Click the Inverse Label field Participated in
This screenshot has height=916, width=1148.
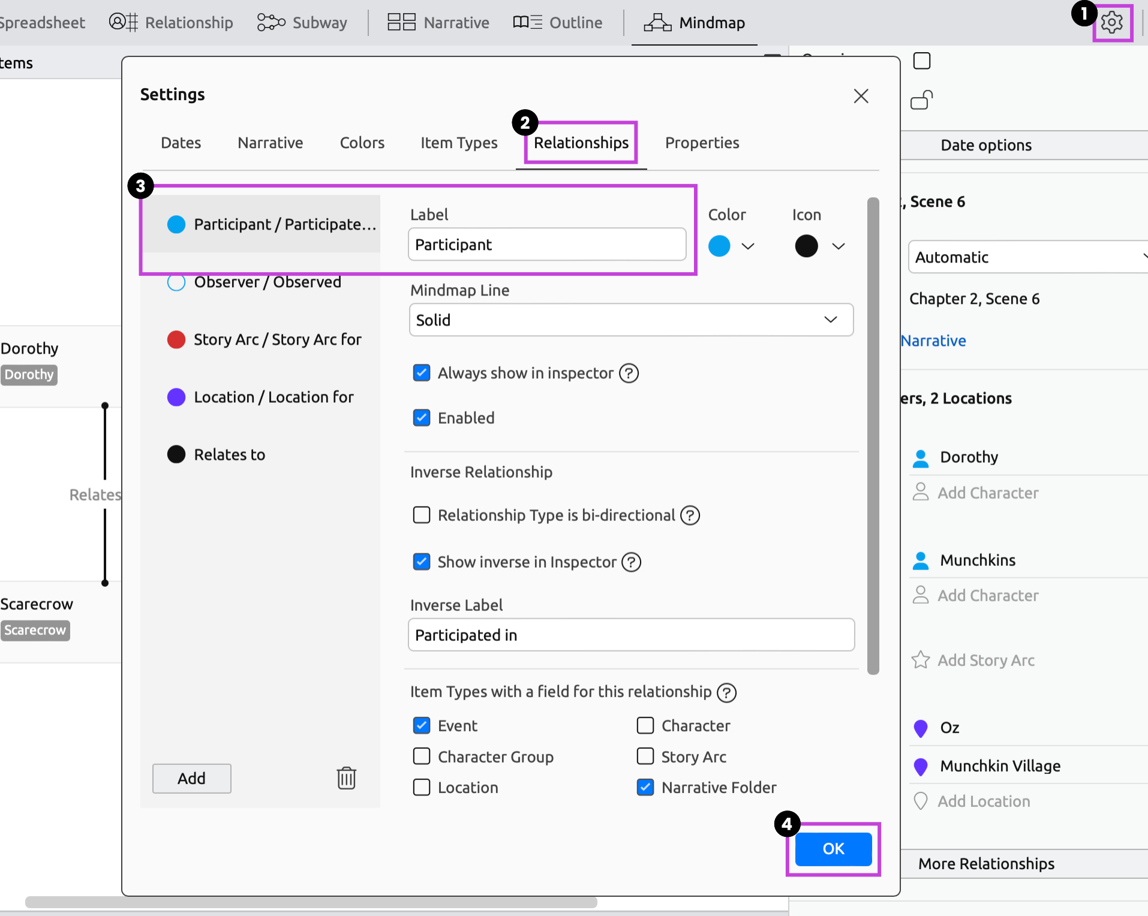point(631,635)
